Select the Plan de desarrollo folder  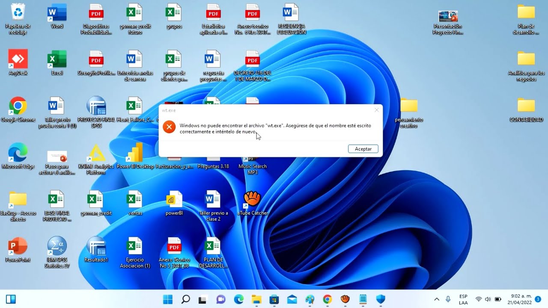point(526,20)
